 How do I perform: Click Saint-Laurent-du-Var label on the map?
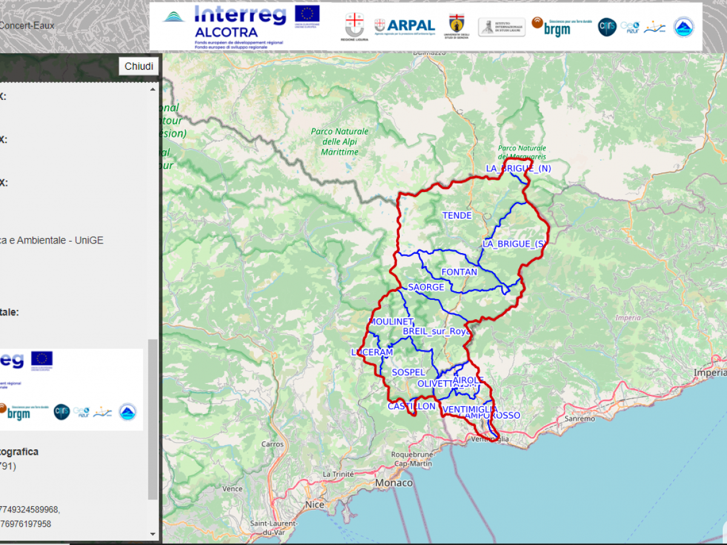click(x=273, y=527)
